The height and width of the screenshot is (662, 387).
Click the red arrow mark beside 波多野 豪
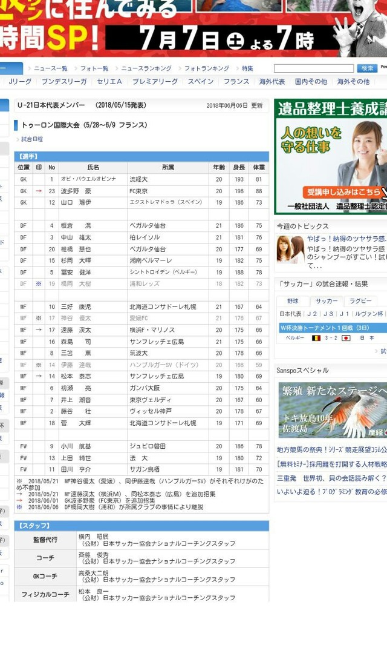click(39, 191)
